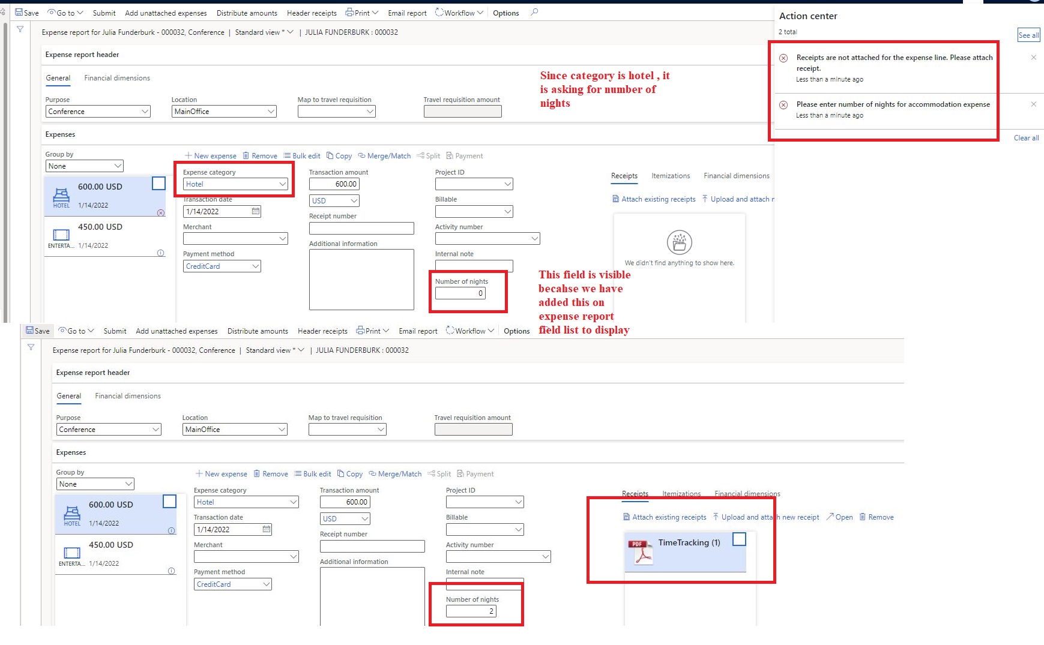1044x645 pixels.
Task: Open the Expense category Hotel dropdown, upper form
Action: [282, 184]
